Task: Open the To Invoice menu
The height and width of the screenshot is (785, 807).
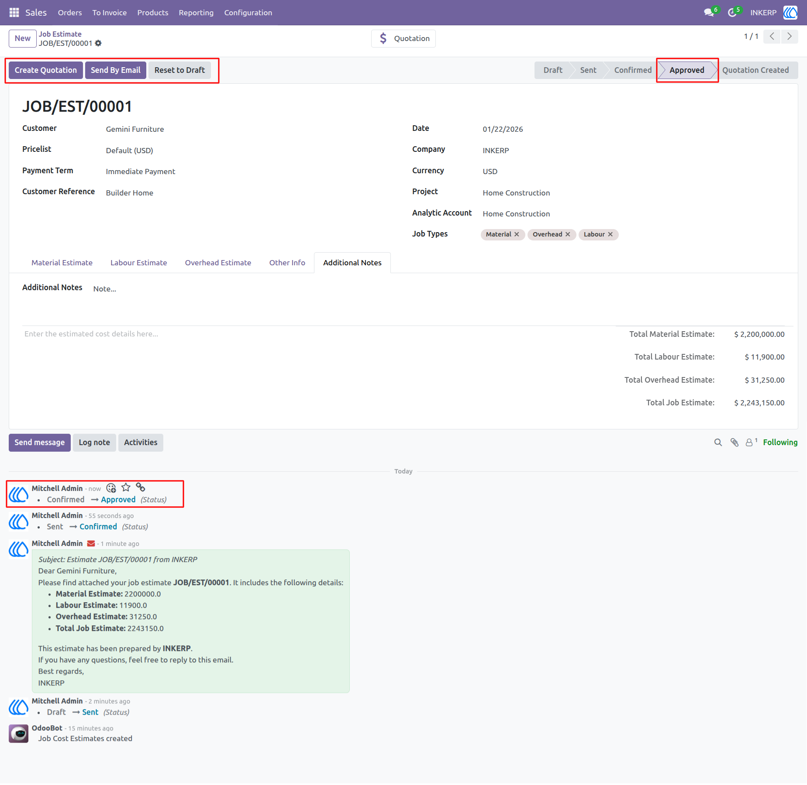Action: pos(110,13)
